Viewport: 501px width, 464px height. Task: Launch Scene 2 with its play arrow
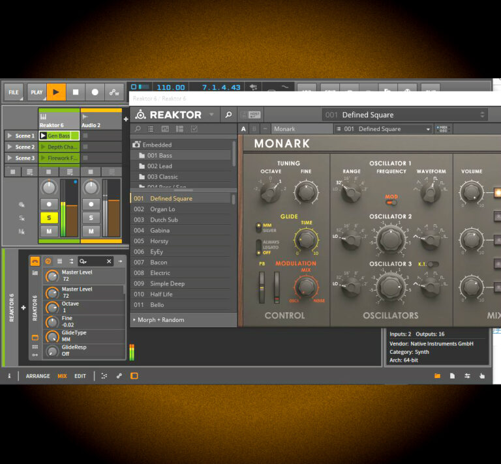(x=10, y=147)
